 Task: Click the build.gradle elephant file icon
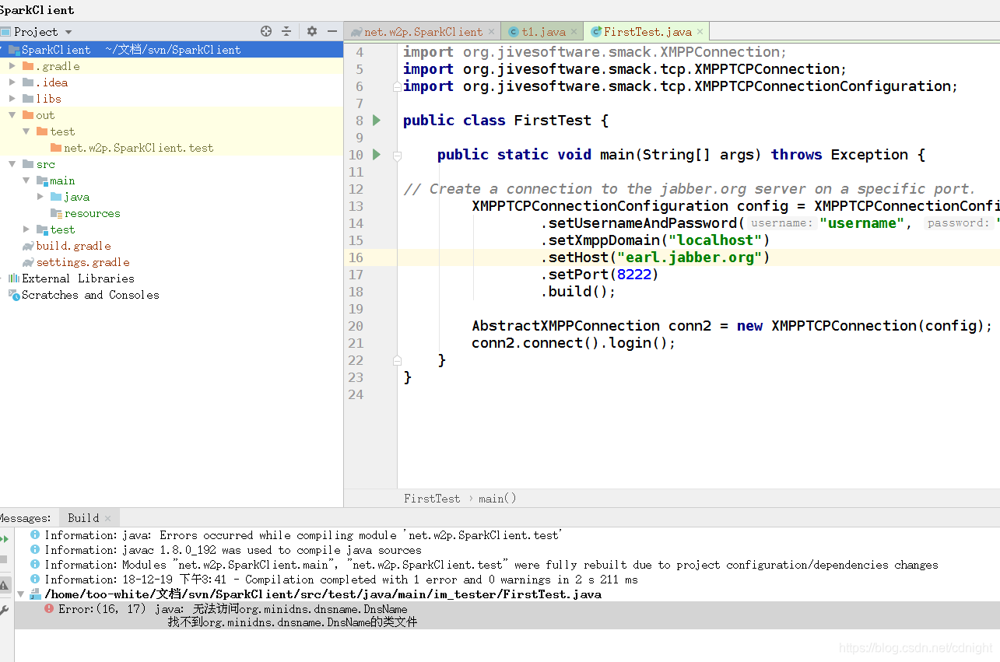tap(29, 246)
